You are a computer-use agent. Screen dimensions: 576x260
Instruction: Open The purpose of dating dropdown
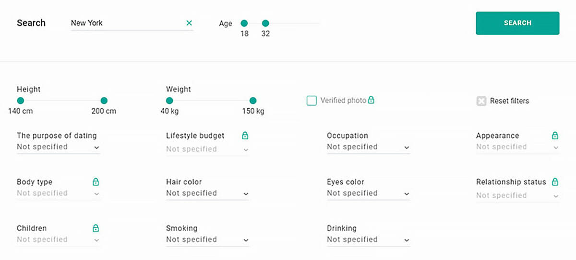tap(59, 147)
